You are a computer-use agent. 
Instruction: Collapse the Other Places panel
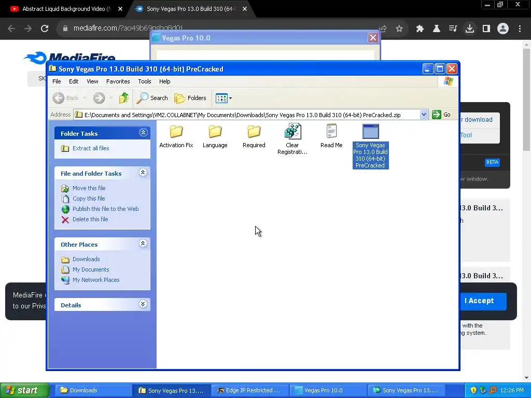(143, 244)
